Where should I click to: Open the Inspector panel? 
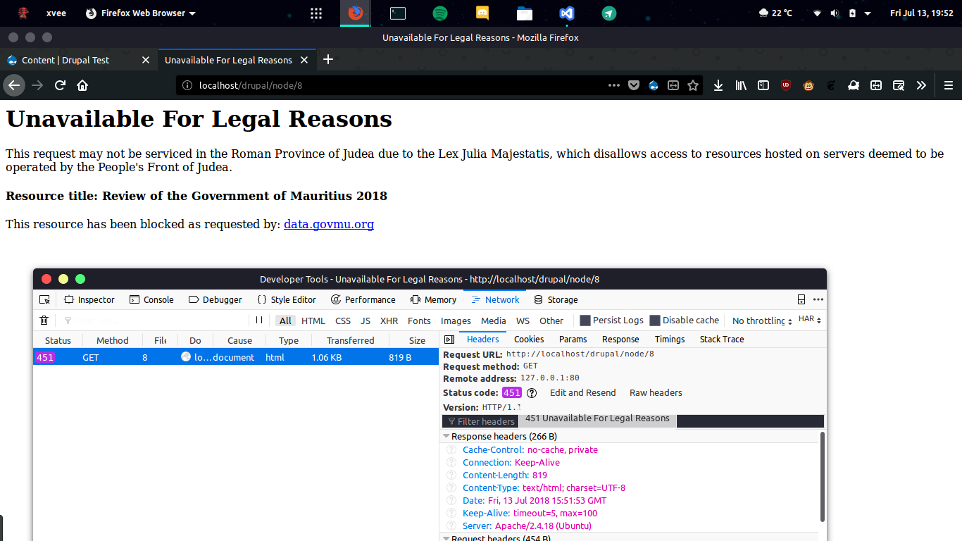[89, 299]
